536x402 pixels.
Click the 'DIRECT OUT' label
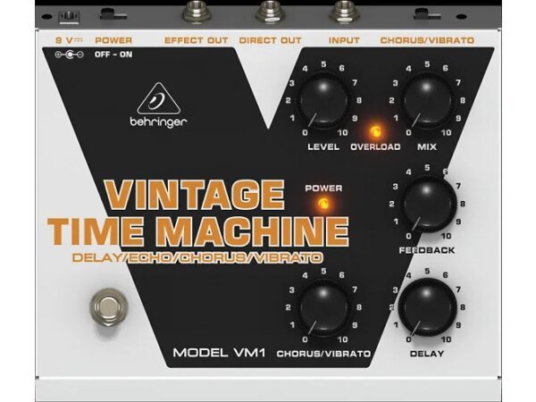(271, 40)
